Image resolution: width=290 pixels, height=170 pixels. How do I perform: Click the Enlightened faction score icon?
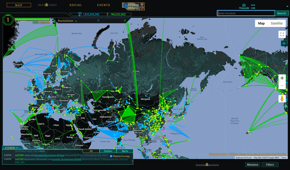107,14
